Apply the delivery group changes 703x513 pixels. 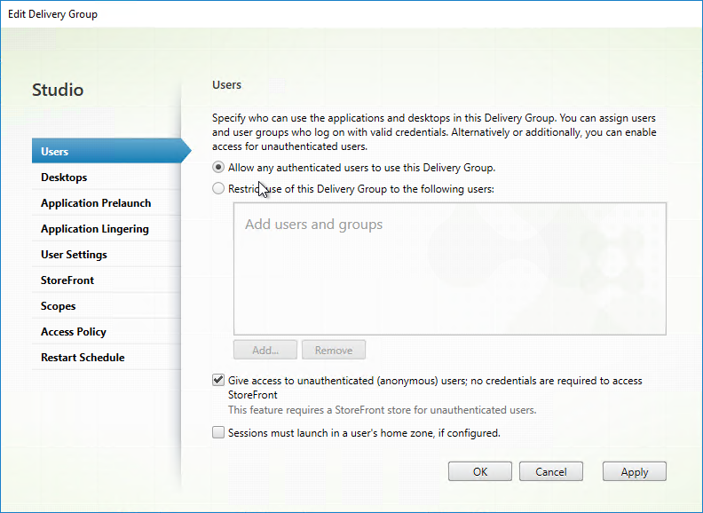(635, 472)
